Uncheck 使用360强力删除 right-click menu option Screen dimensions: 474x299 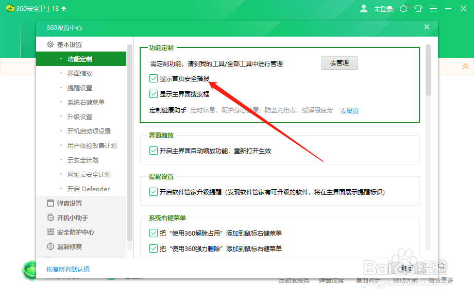(154, 249)
